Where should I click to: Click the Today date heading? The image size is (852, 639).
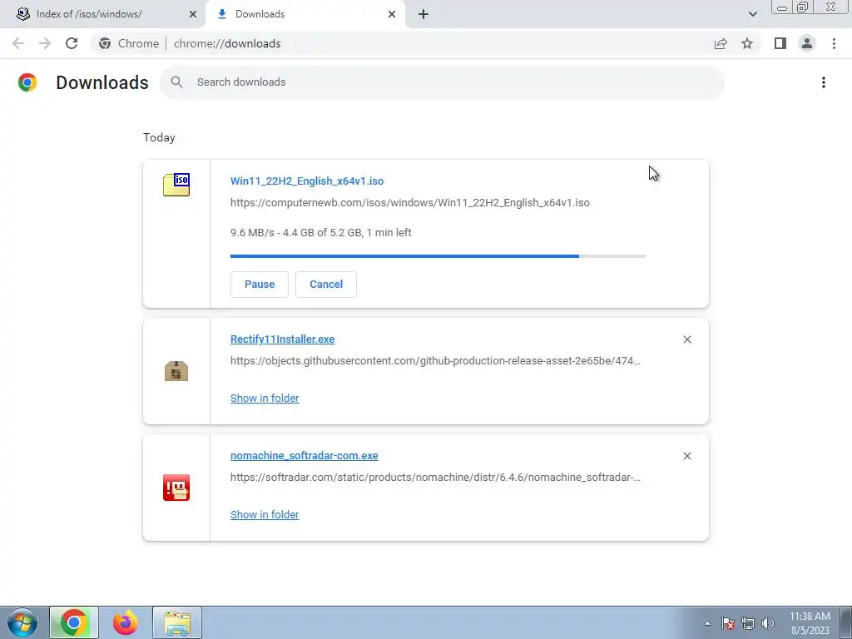(x=159, y=137)
